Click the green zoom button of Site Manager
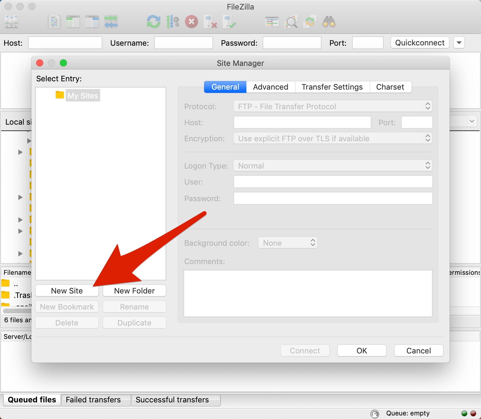 tap(63, 63)
